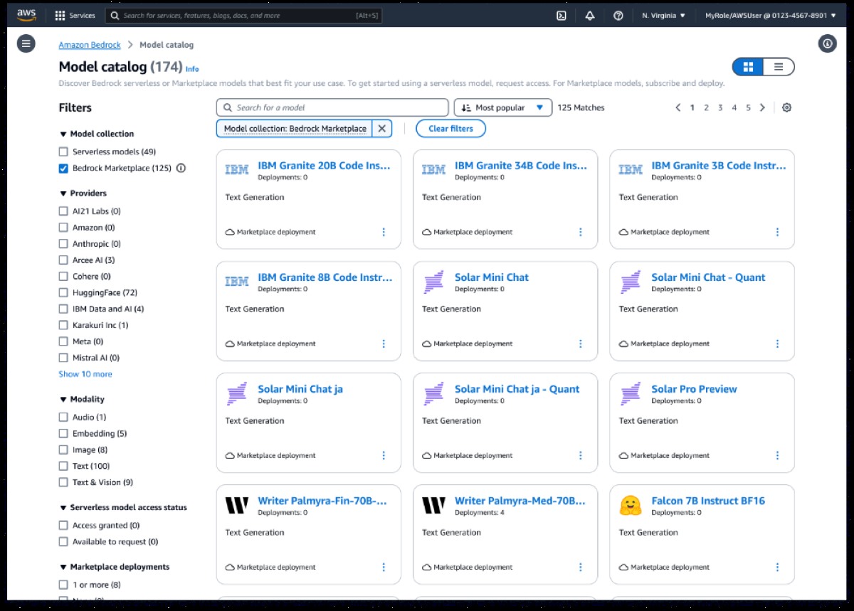The image size is (854, 611).
Task: Collapse the Providers filter section
Action: tap(63, 193)
